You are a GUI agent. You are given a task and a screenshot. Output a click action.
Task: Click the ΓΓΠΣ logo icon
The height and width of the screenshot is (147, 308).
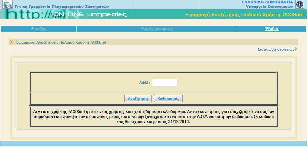coord(7,4)
